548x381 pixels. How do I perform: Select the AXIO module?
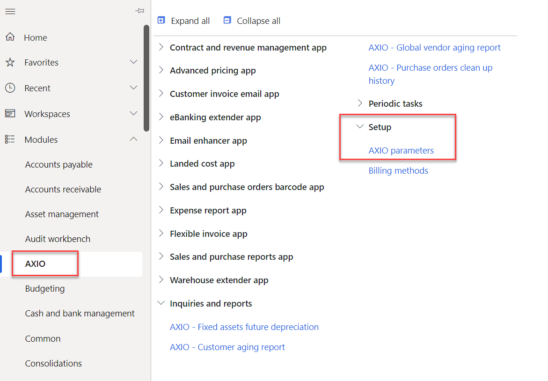pos(36,264)
